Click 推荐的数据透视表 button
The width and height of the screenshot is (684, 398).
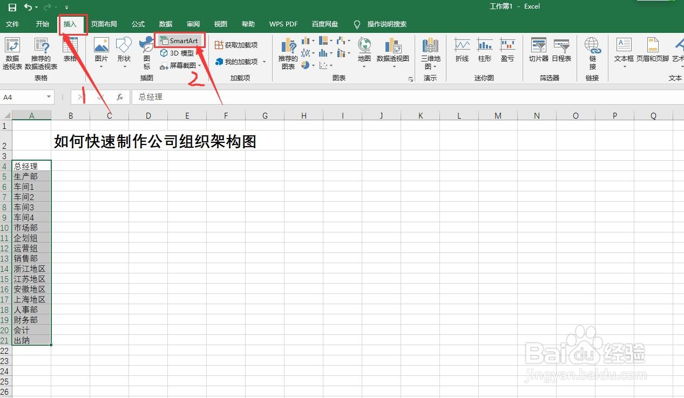pyautogui.click(x=41, y=54)
